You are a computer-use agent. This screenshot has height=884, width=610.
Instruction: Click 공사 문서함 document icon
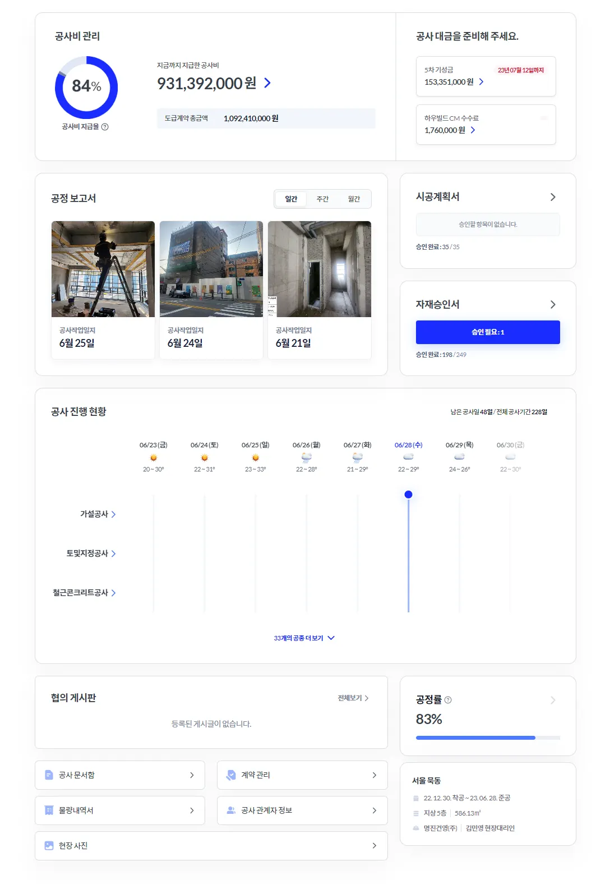click(49, 775)
